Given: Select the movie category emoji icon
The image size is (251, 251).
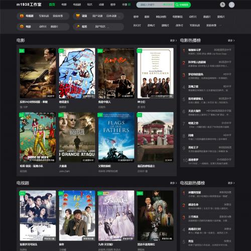Looking at the screenshot, I should tap(22, 27).
